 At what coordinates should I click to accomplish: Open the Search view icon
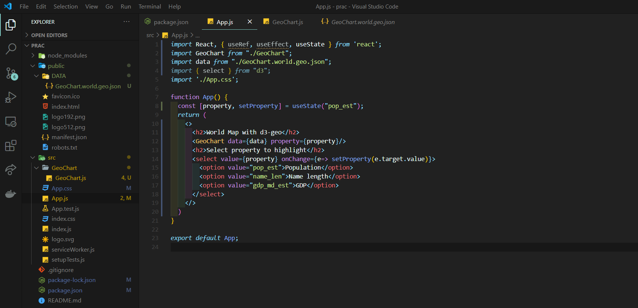tap(11, 49)
